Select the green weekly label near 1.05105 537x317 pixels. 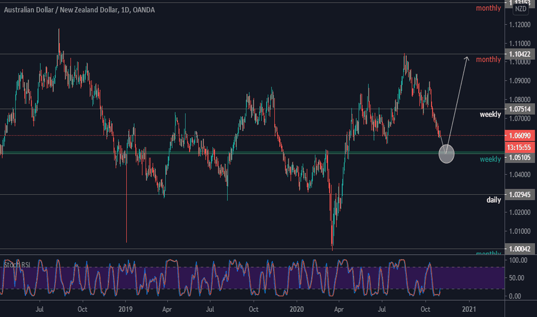490,159
